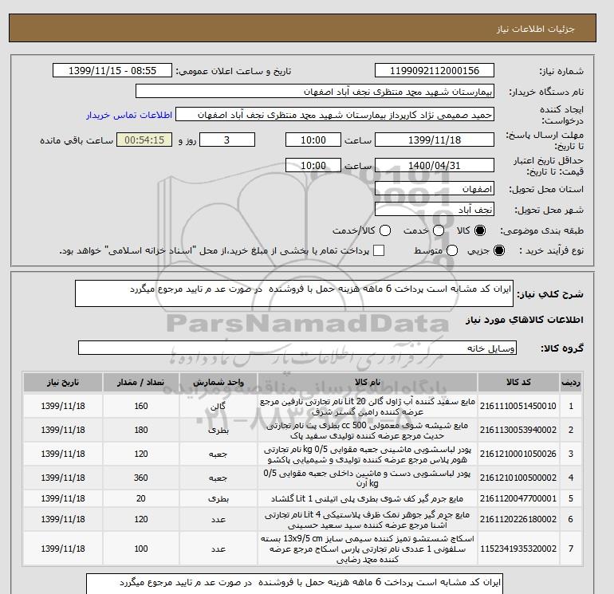Open اطلاعات تماس خریدار link

point(129,115)
